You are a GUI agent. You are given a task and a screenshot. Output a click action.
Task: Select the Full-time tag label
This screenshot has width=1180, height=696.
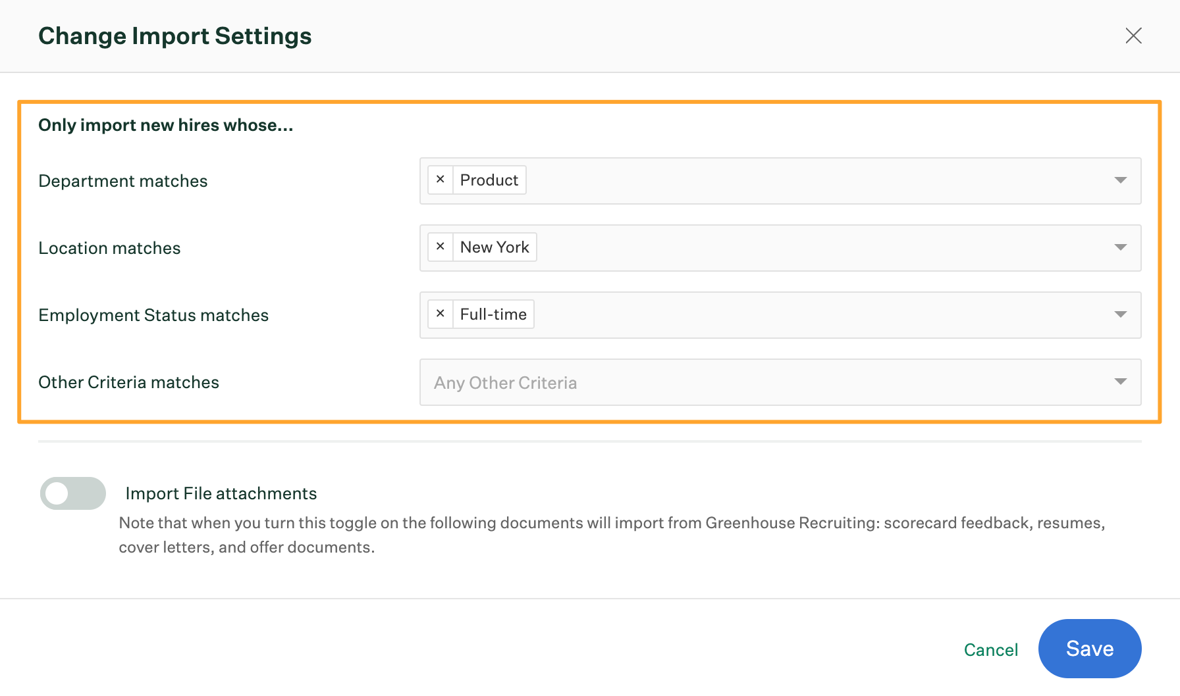pyautogui.click(x=493, y=314)
